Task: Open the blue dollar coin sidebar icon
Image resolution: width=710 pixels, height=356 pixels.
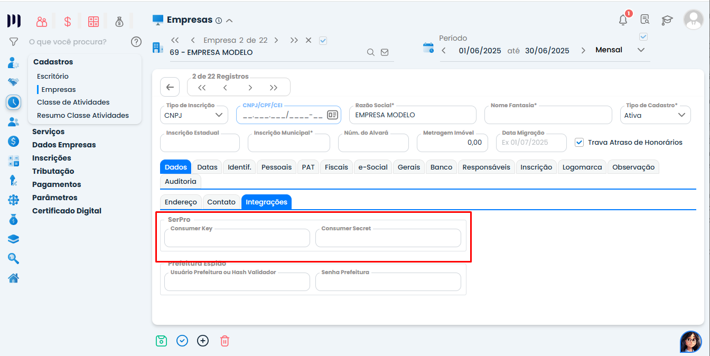Action: click(x=13, y=141)
